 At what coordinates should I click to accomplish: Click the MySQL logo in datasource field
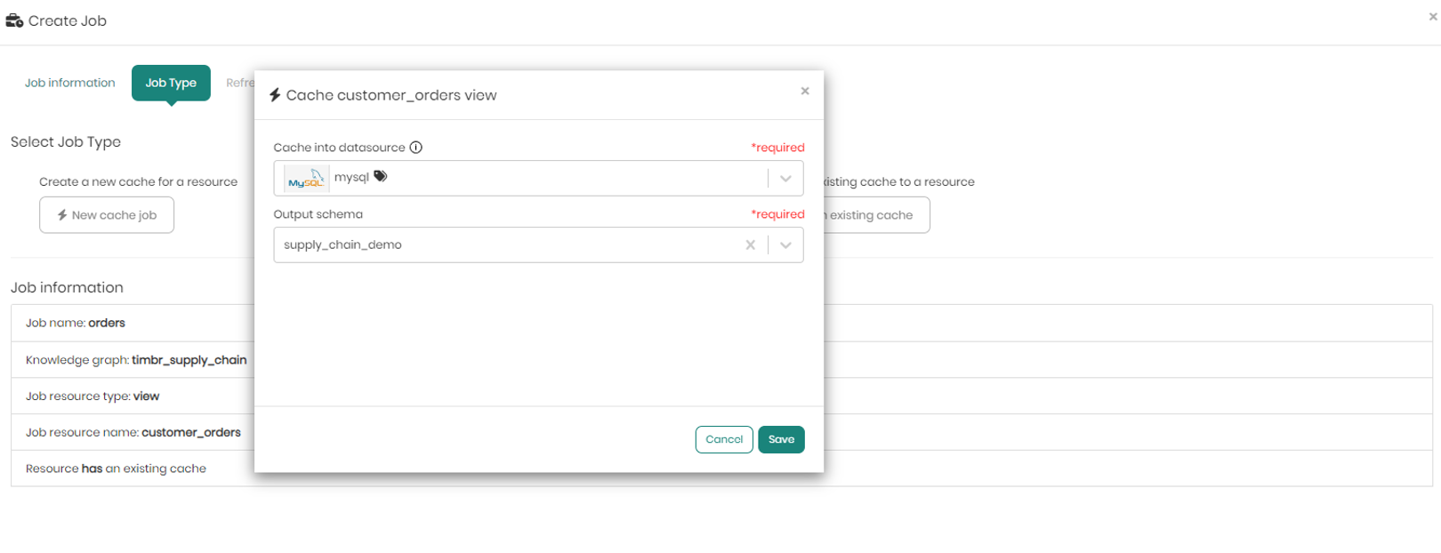click(306, 179)
